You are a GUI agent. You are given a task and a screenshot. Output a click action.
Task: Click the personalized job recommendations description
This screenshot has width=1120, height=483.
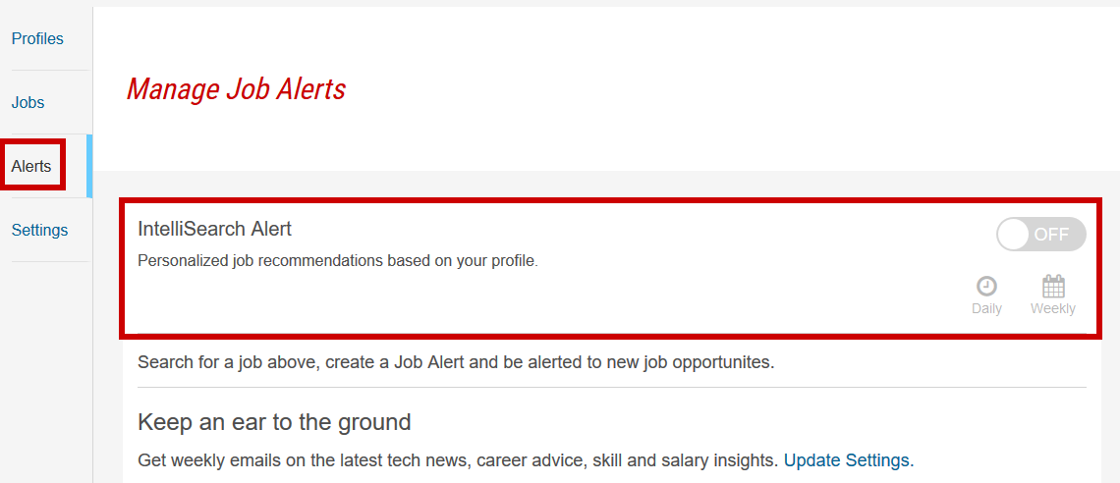[337, 261]
